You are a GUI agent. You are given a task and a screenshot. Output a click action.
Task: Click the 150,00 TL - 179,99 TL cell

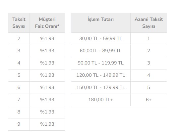101,88
